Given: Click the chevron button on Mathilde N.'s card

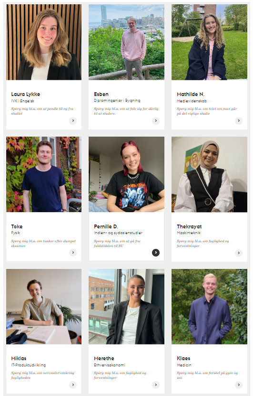Looking at the screenshot, I should pyautogui.click(x=239, y=121).
